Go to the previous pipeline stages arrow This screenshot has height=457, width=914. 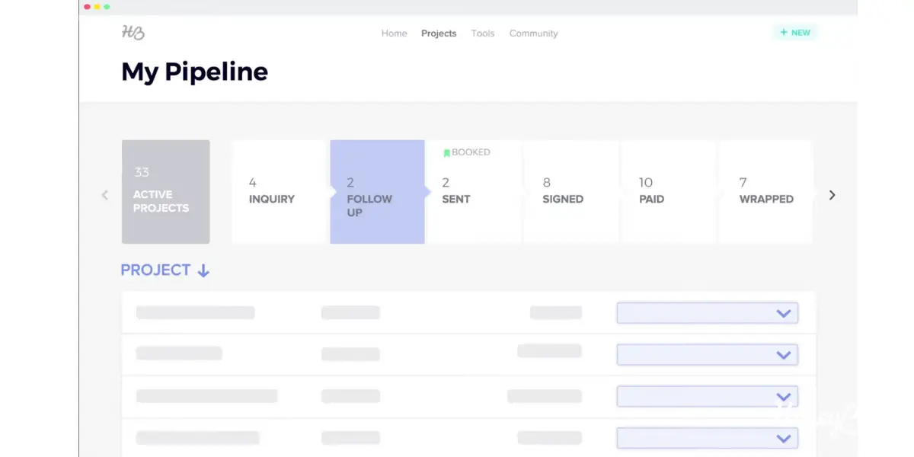tap(105, 195)
